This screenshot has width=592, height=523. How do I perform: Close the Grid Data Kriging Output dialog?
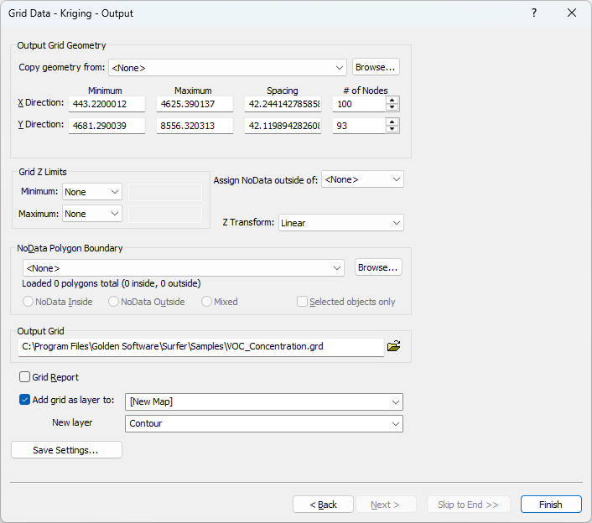point(572,13)
